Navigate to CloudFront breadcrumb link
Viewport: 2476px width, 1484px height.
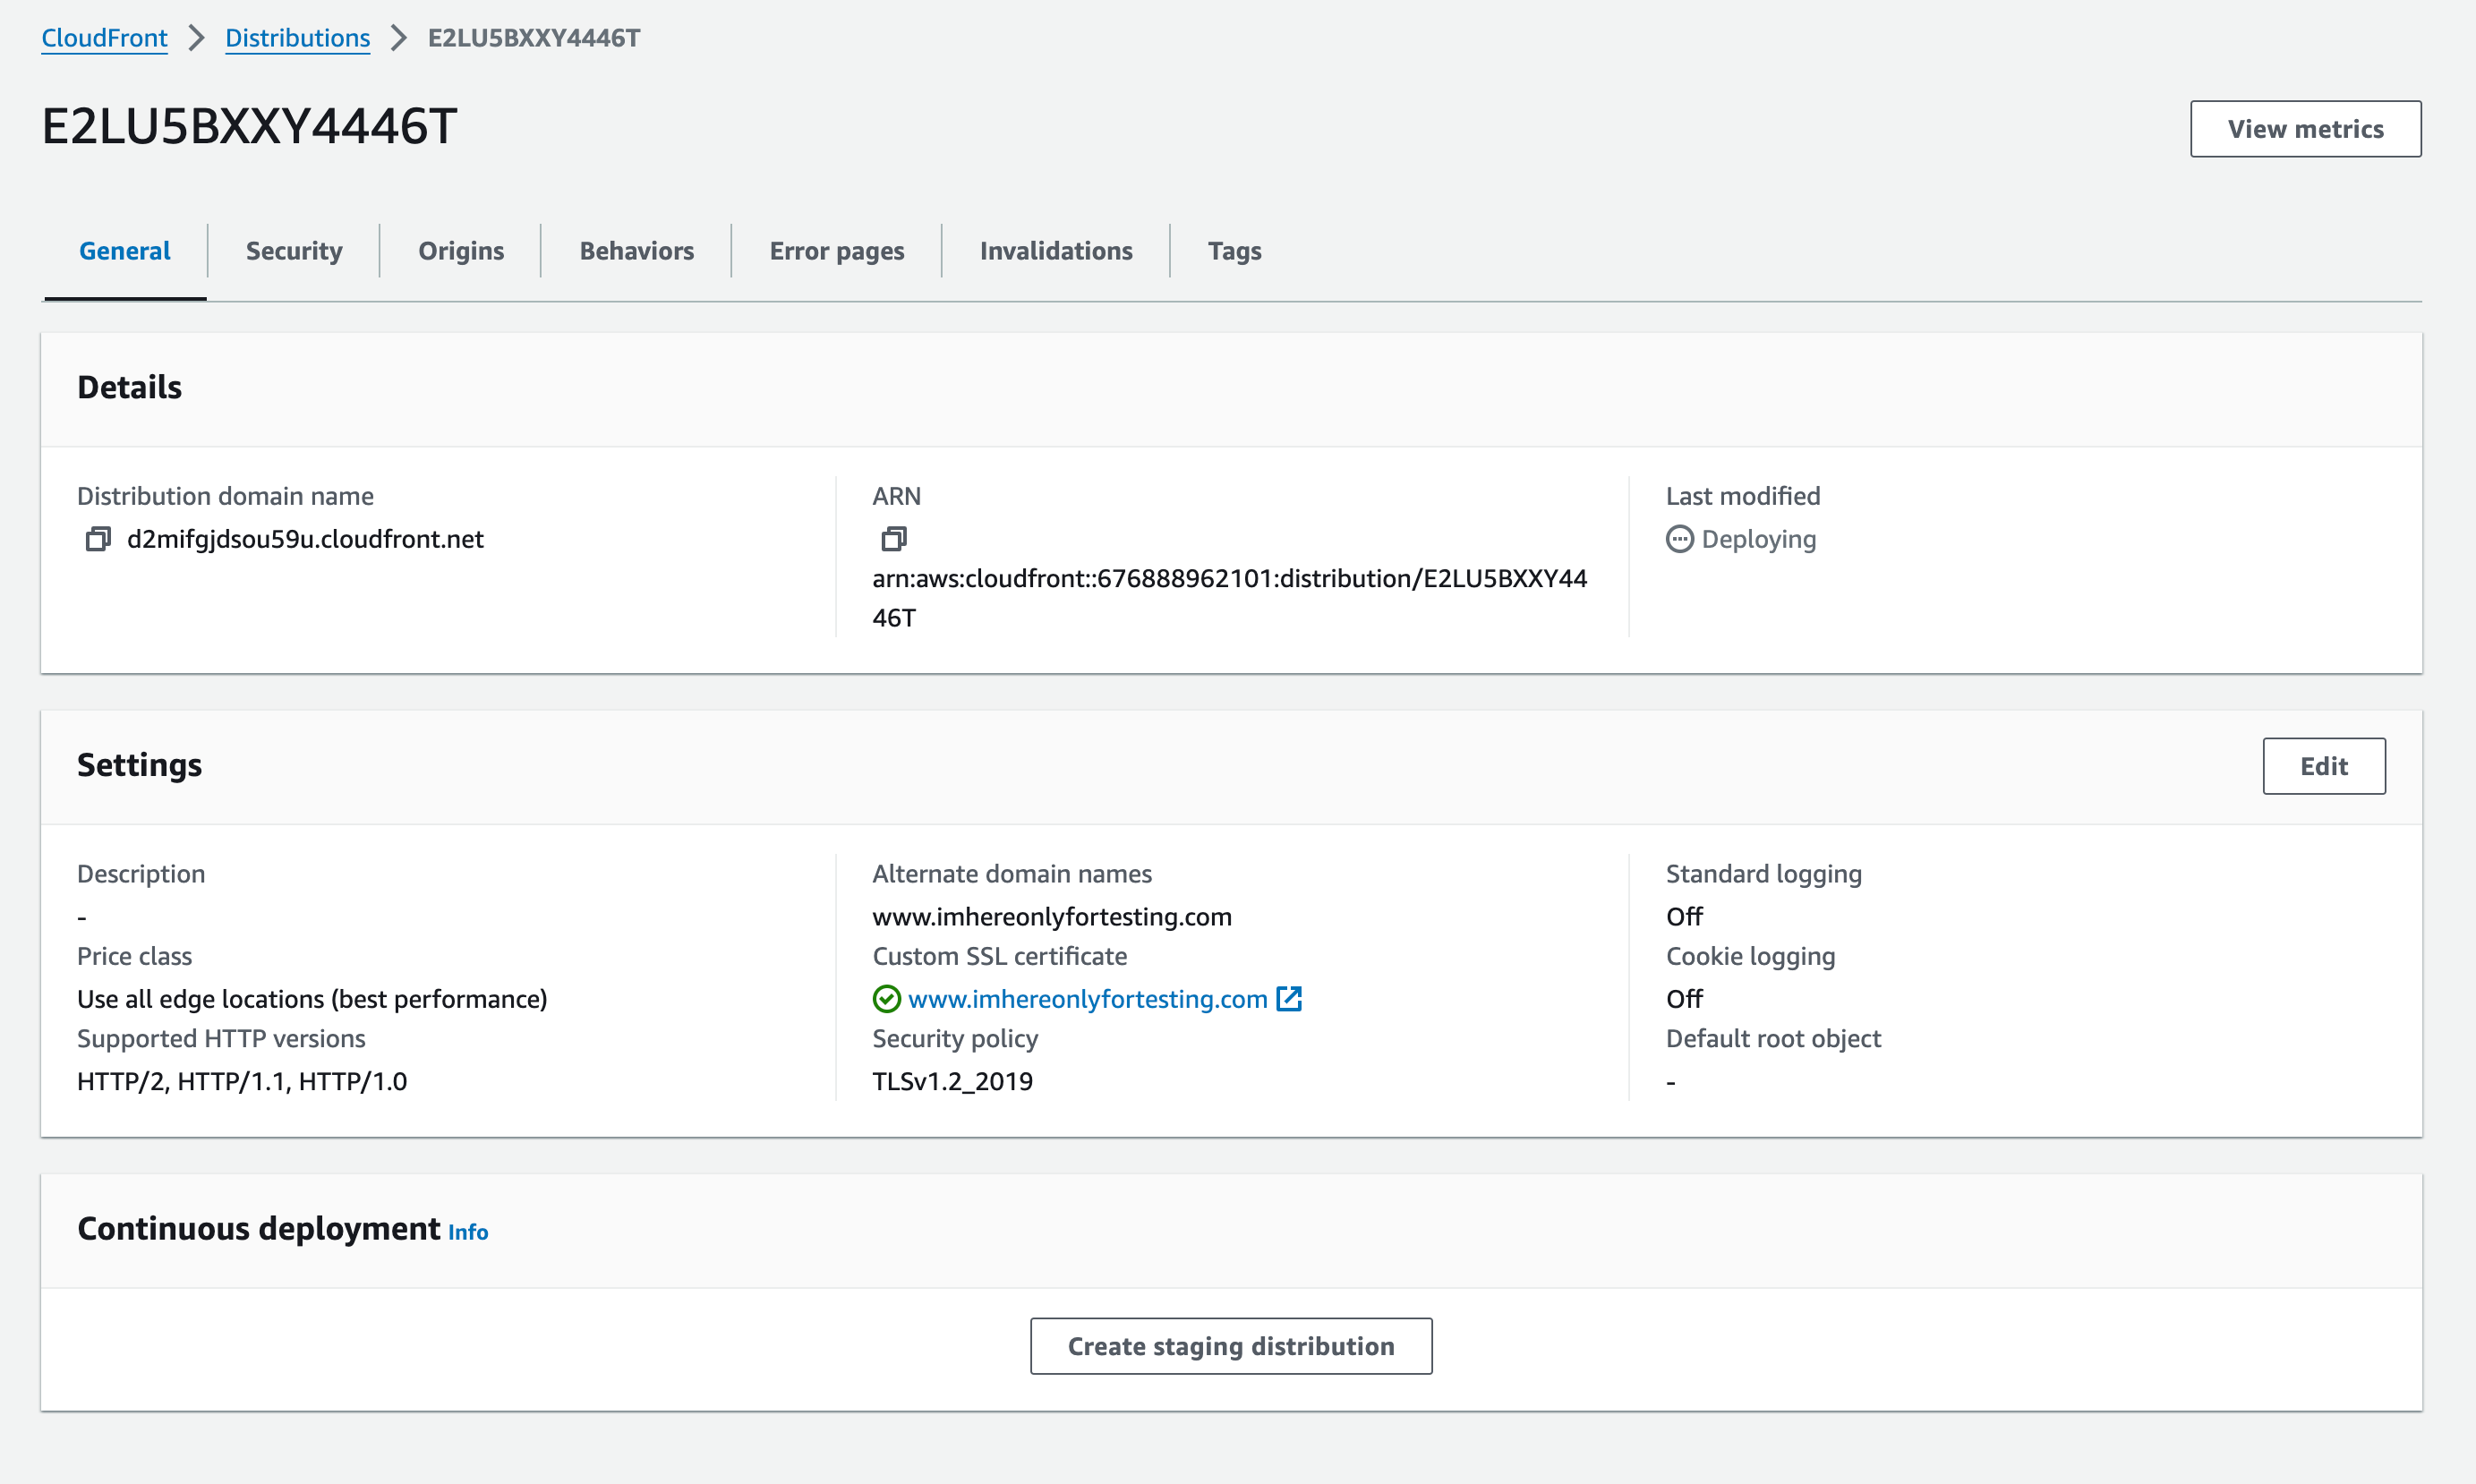[x=104, y=38]
